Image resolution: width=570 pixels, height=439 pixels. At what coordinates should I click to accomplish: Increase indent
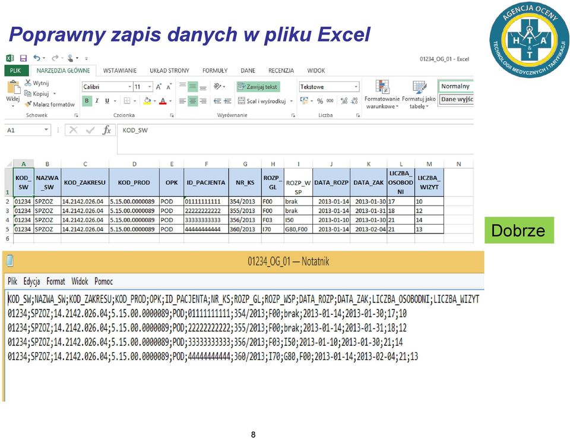click(227, 101)
